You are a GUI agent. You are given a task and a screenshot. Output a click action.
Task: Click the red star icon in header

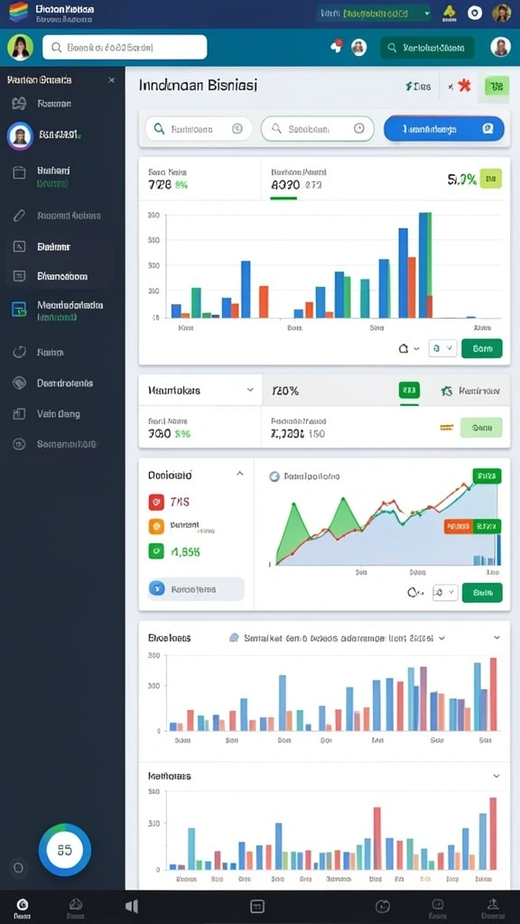click(x=464, y=86)
